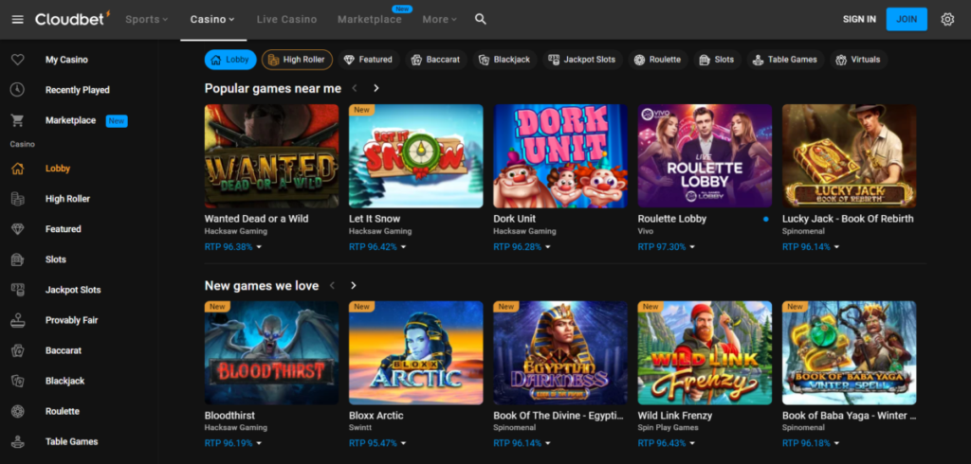The width and height of the screenshot is (971, 464).
Task: Open the settings gear icon
Action: [947, 19]
